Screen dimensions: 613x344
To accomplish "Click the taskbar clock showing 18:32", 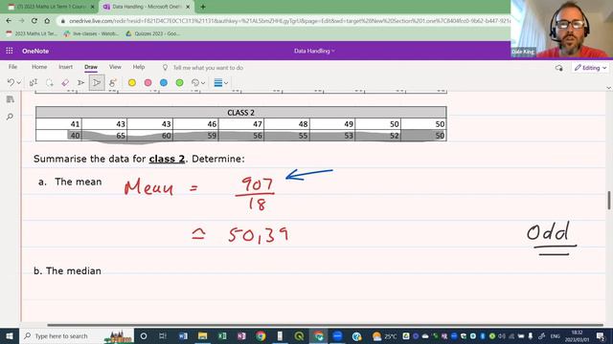I will pyautogui.click(x=577, y=335).
